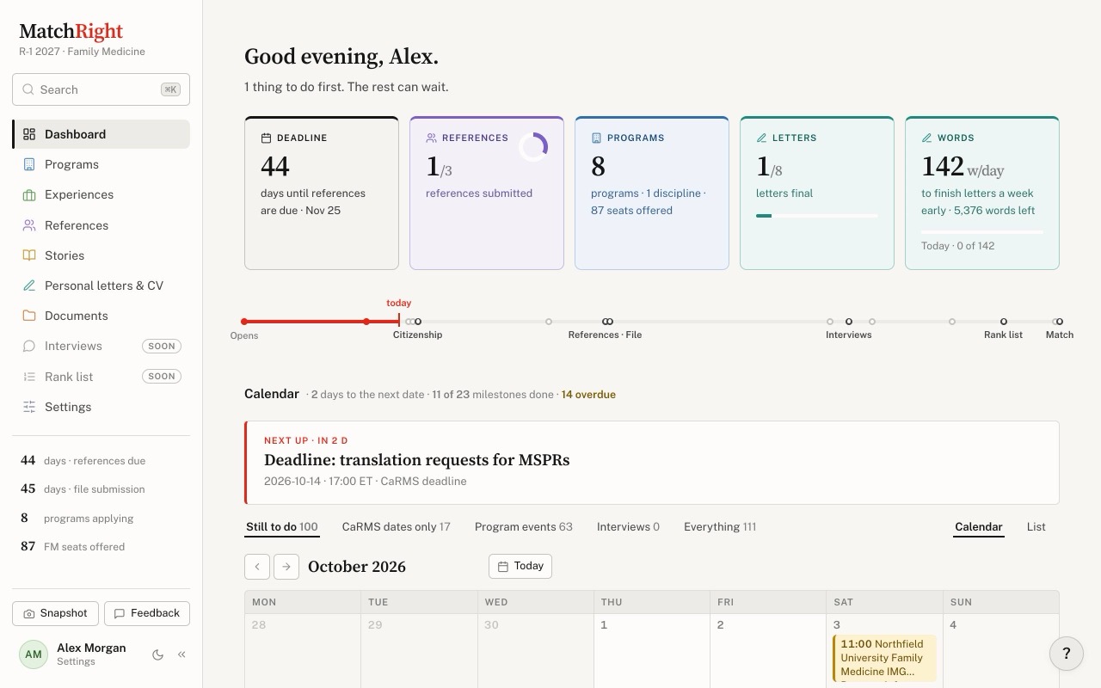
Task: Open Dashboard grid icon in sidebar
Action: [29, 134]
